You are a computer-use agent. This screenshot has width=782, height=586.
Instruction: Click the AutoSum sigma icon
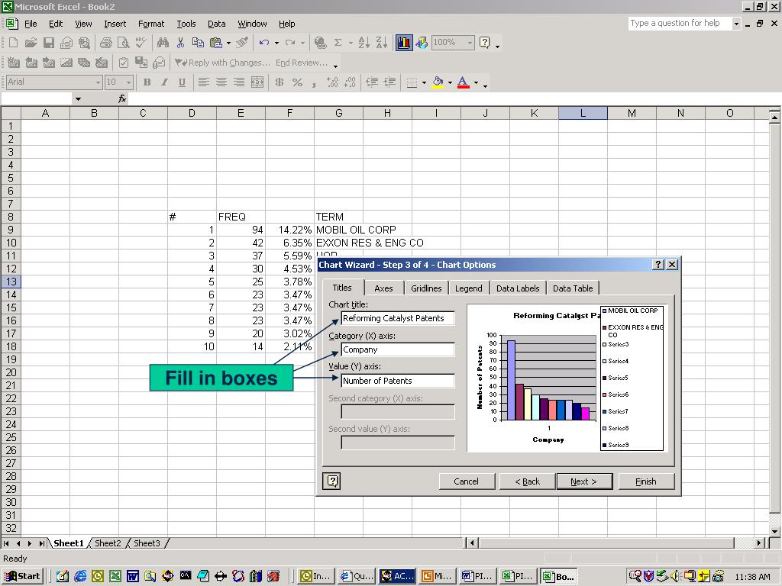338,43
